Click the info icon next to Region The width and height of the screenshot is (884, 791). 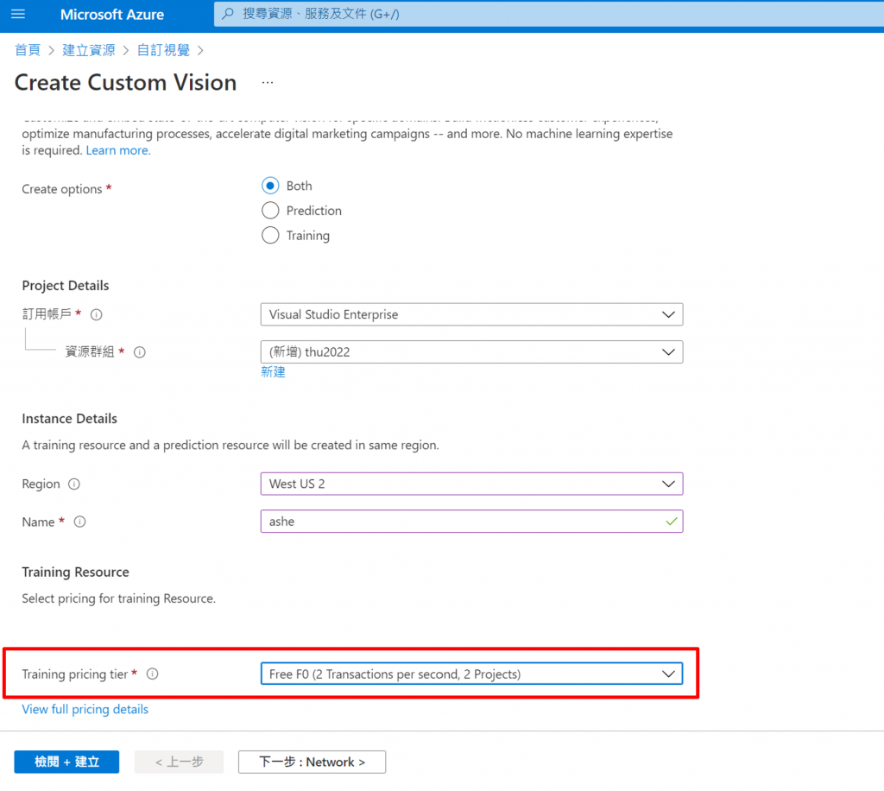[74, 484]
